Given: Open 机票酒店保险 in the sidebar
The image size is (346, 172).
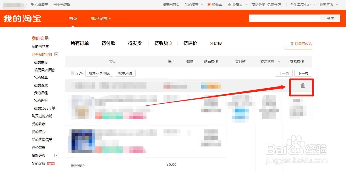Looking at the screenshot, I should tap(44, 70).
